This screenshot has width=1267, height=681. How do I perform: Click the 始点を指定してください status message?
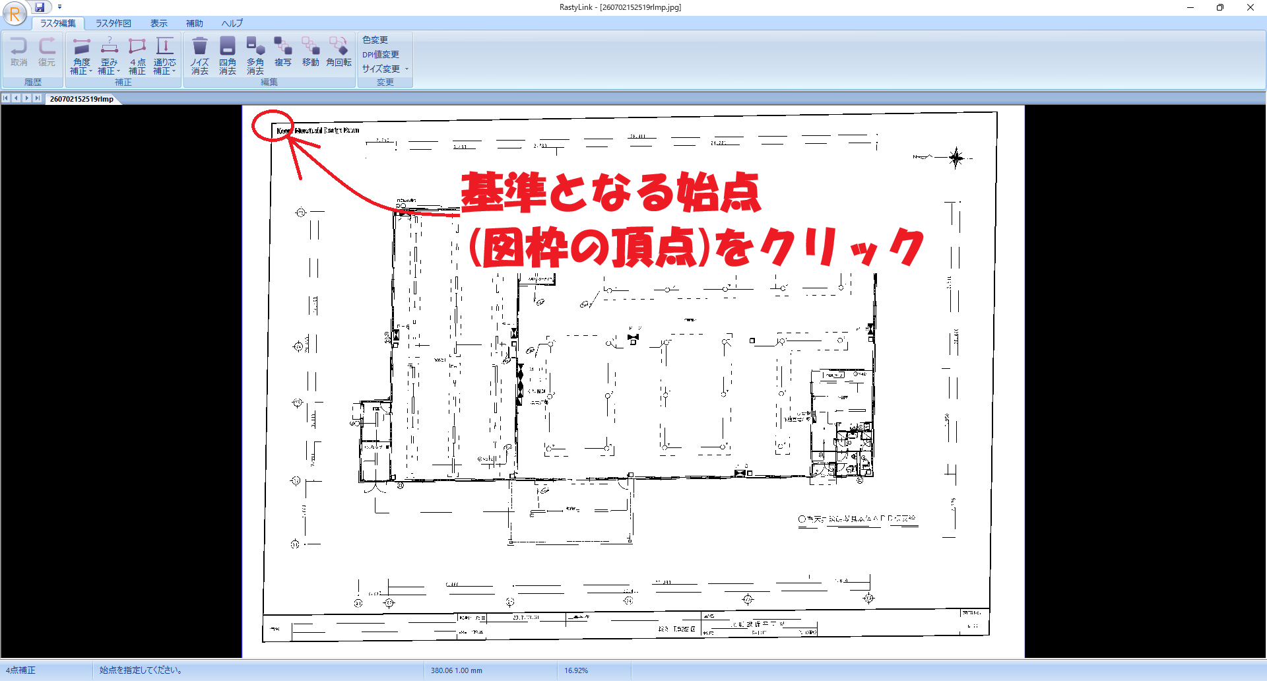click(141, 670)
